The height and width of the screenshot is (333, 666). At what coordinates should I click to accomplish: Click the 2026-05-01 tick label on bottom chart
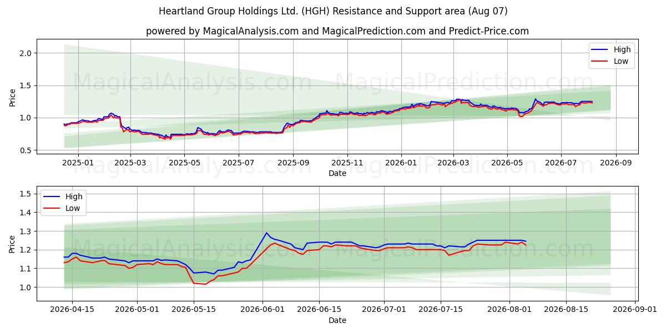(137, 310)
